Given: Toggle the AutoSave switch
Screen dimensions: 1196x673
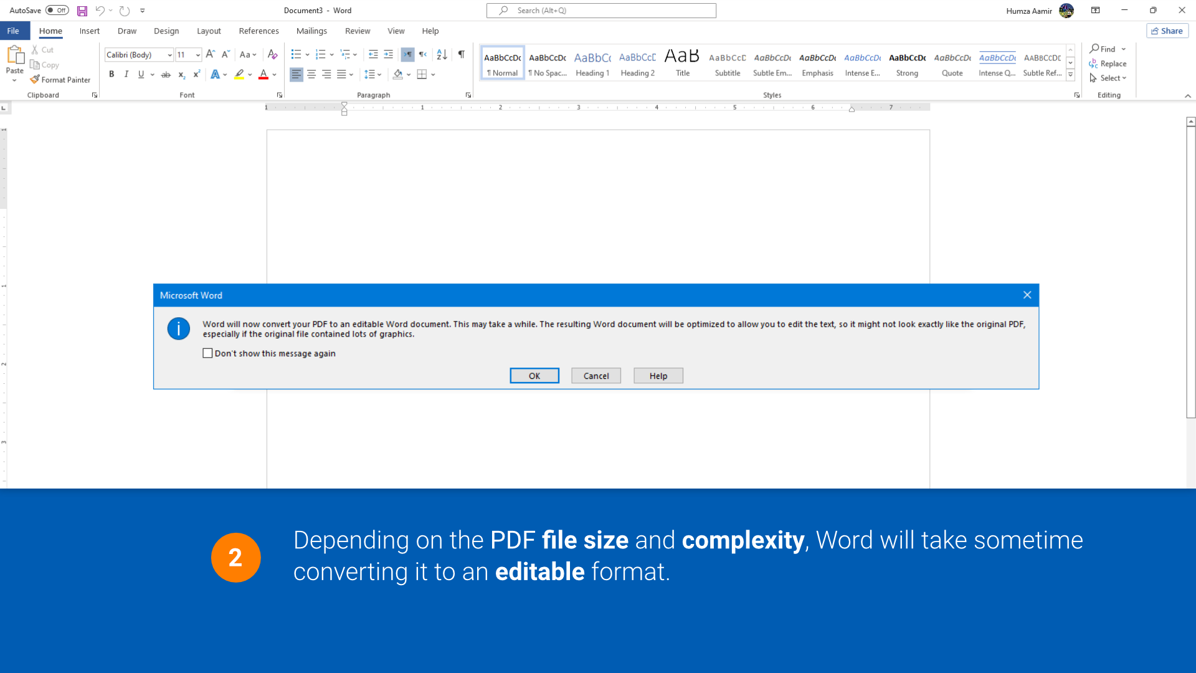Looking at the screenshot, I should pyautogui.click(x=57, y=11).
